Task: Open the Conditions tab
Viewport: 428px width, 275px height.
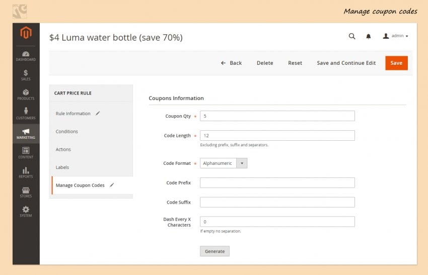Action: [x=67, y=131]
